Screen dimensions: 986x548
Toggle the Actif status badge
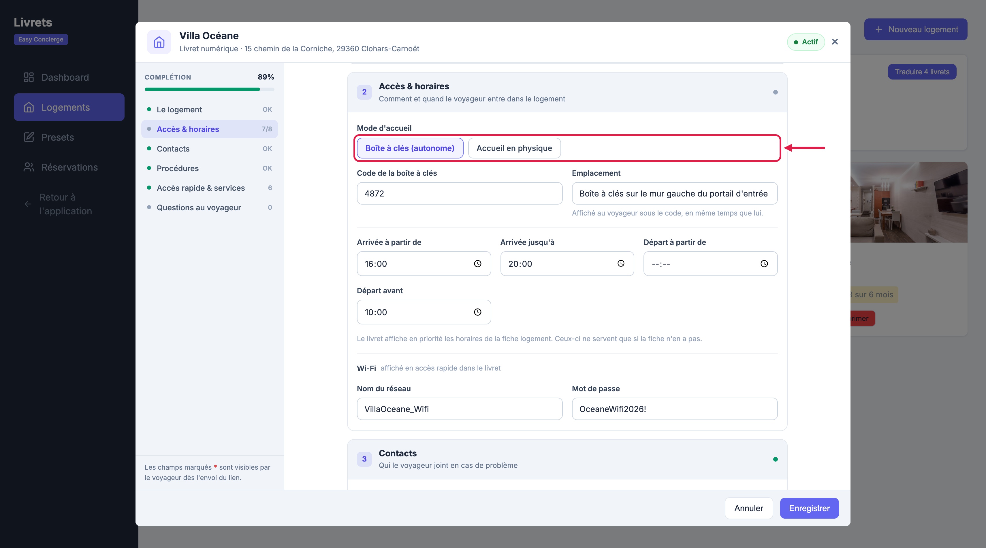(806, 42)
